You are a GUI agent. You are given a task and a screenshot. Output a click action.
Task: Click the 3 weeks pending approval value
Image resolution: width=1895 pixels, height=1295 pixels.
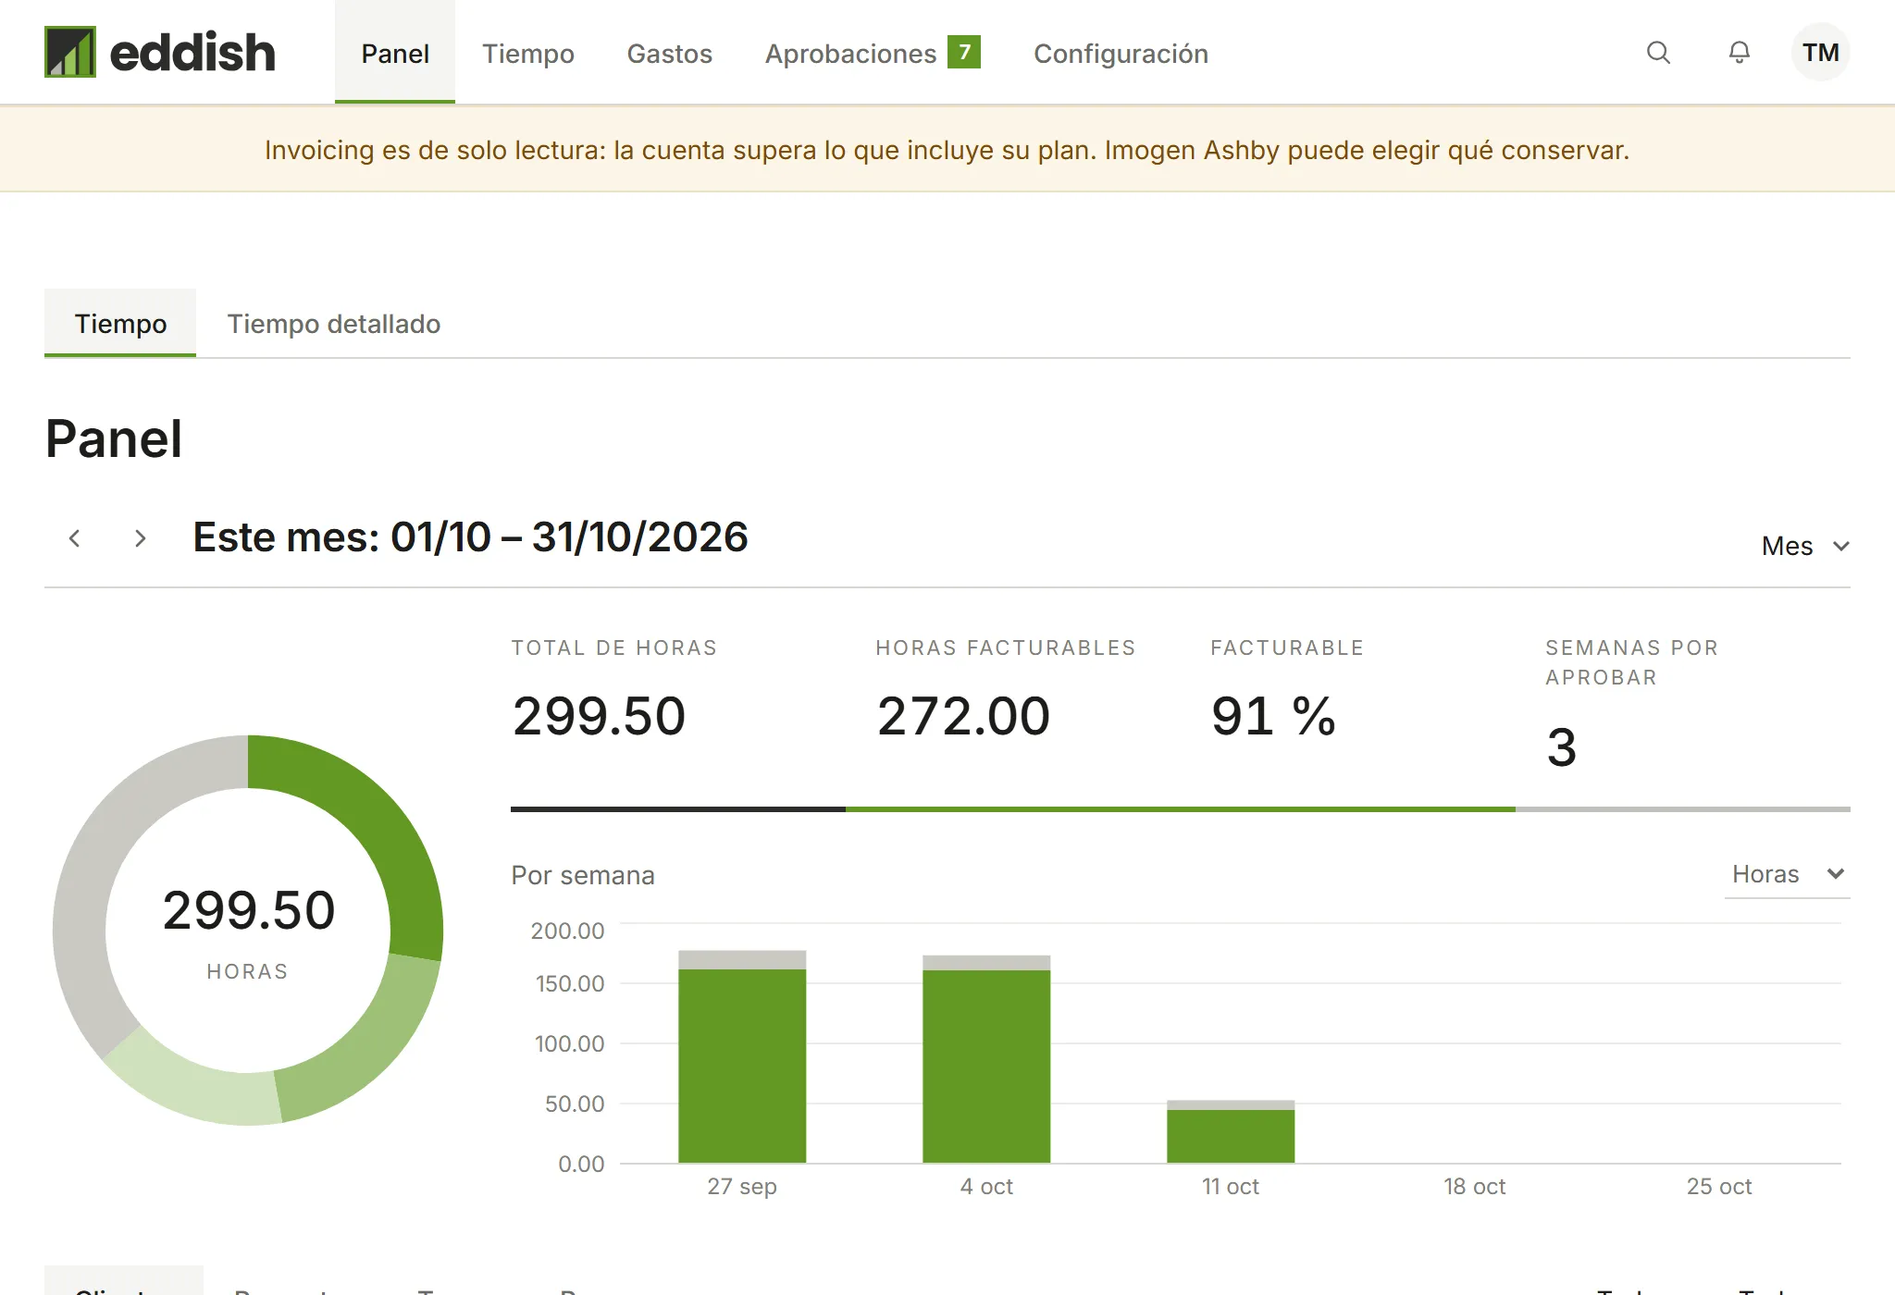pos(1562,746)
